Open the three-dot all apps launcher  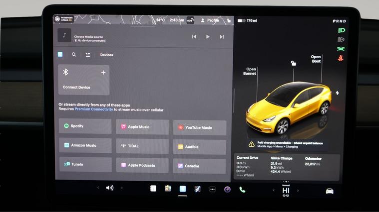(212, 189)
